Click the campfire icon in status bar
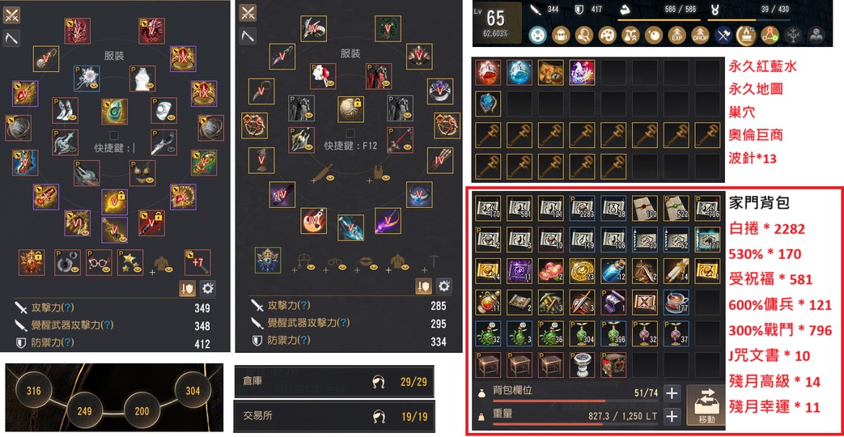Screen dimensions: 844x437 (x=746, y=35)
